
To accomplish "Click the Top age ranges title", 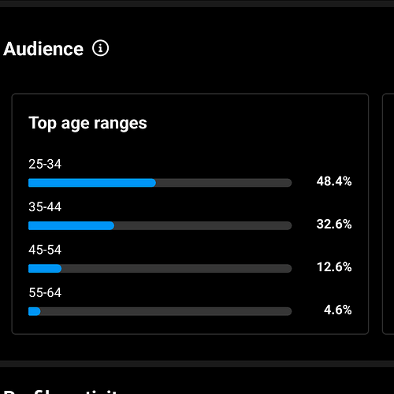I will pos(87,123).
